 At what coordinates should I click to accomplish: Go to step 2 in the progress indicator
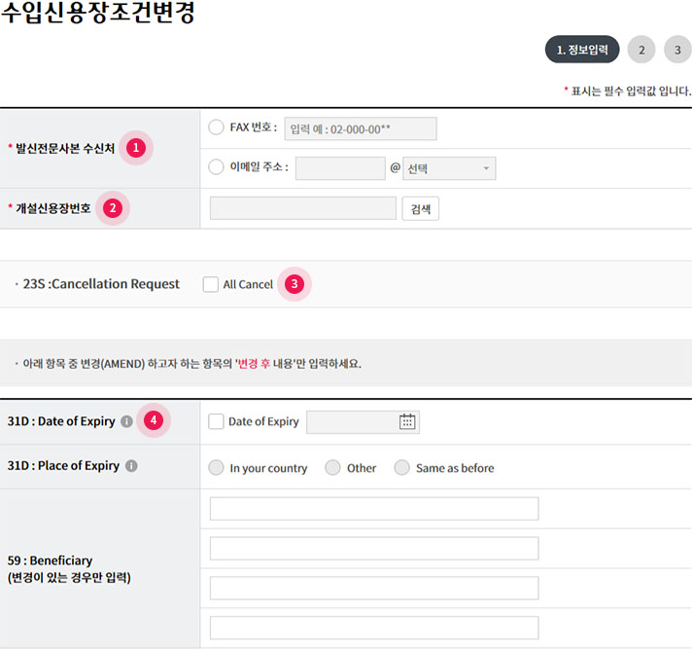(641, 50)
